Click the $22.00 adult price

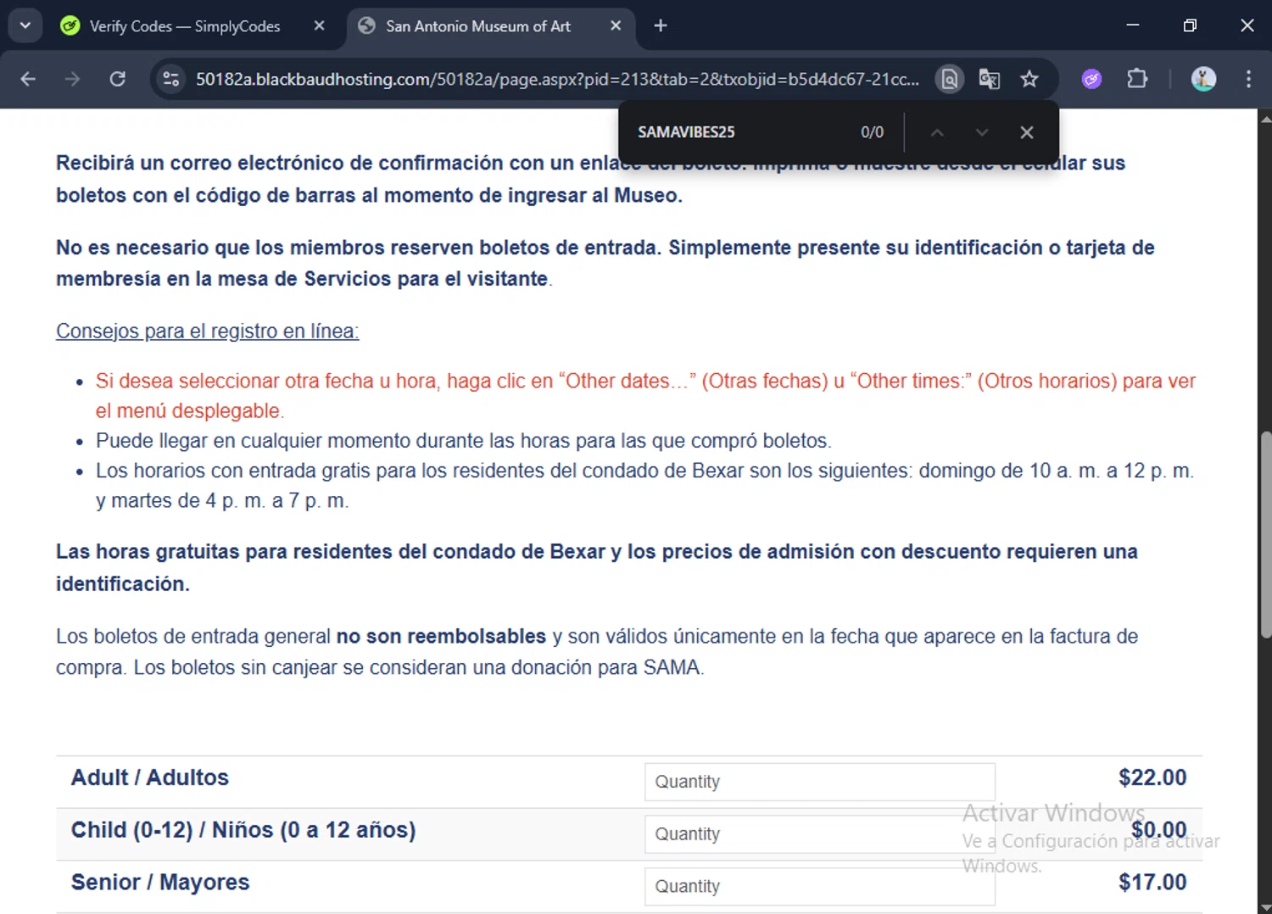1152,777
